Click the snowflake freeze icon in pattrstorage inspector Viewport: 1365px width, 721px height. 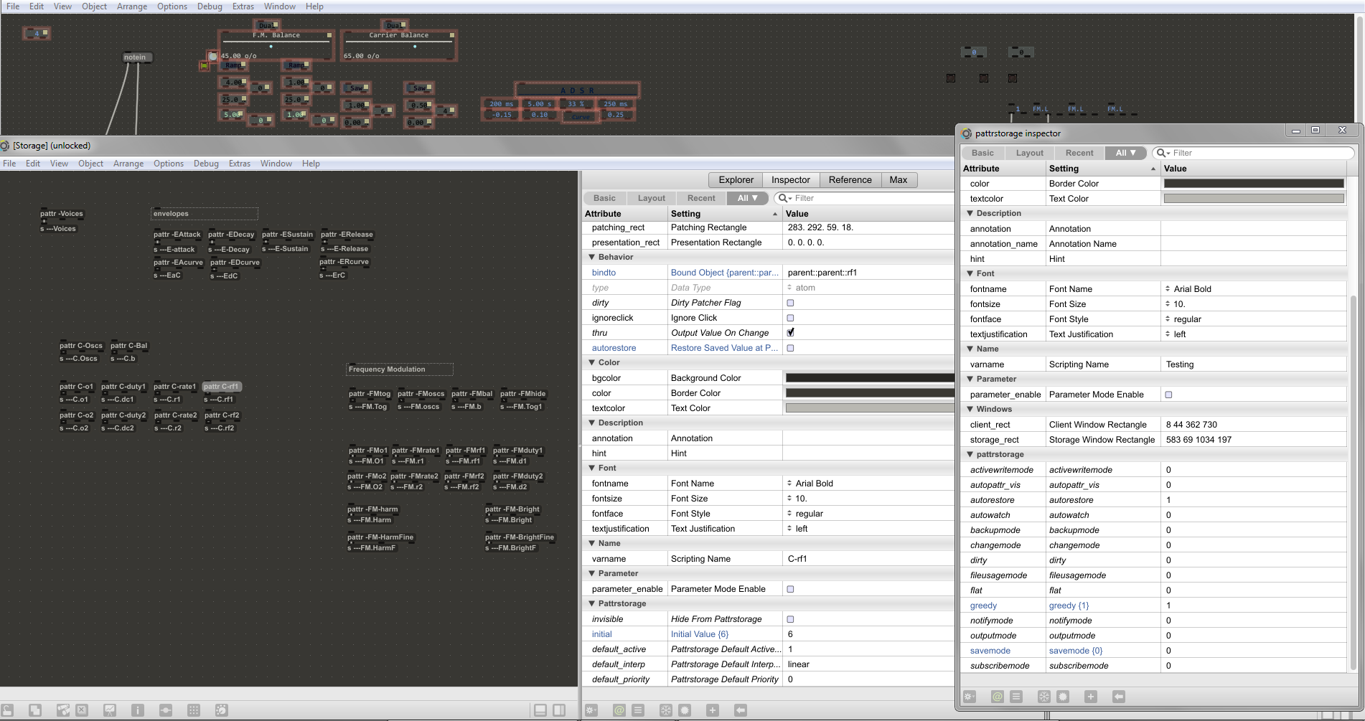1043,697
